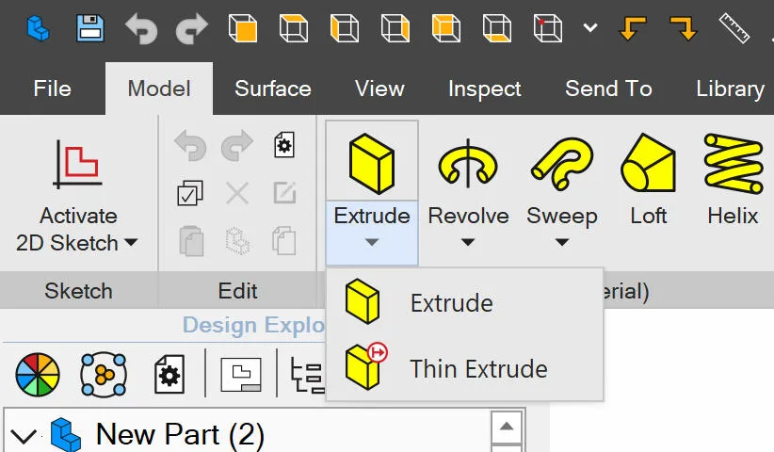Click the greyed Undo in Edit group

(190, 145)
